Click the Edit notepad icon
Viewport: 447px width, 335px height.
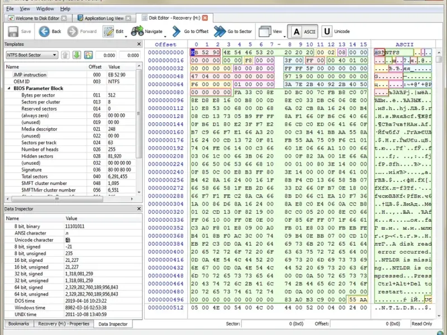coord(108,31)
